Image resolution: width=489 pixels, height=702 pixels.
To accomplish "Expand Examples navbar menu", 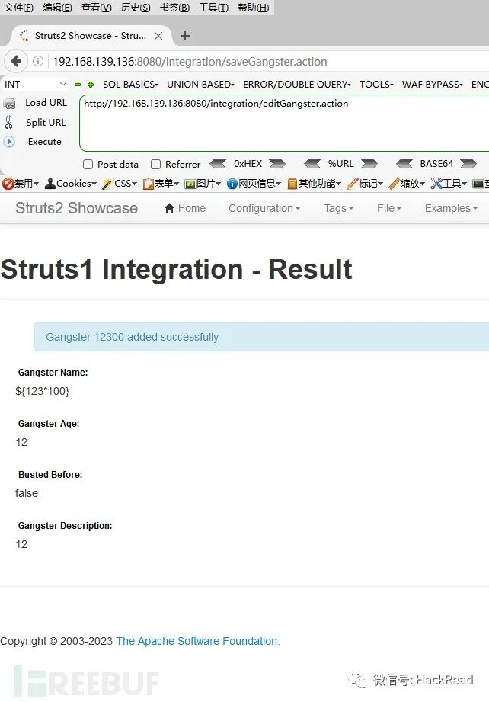I will click(452, 208).
